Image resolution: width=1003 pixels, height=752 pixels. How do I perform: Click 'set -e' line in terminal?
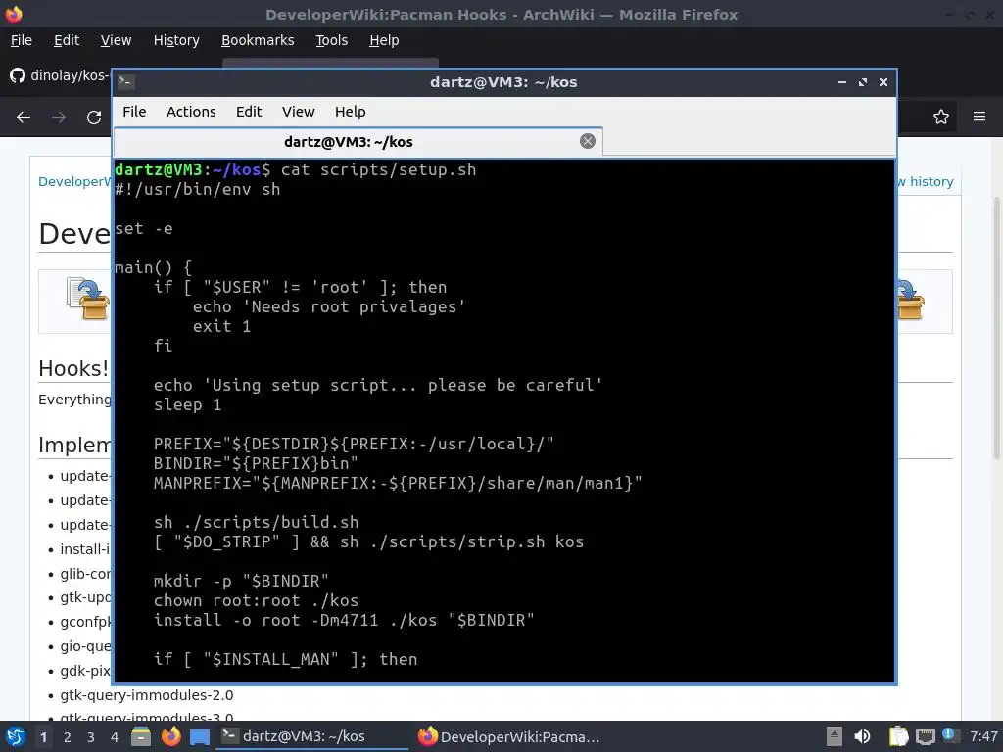click(x=144, y=228)
